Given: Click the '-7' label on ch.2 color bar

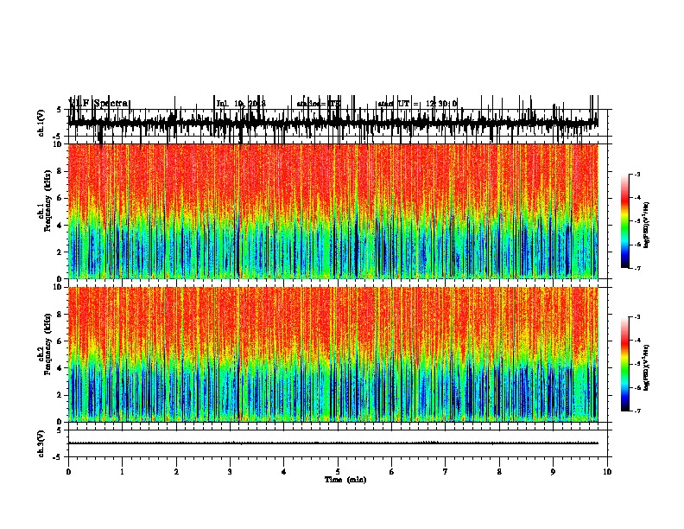Looking at the screenshot, I should (636, 411).
